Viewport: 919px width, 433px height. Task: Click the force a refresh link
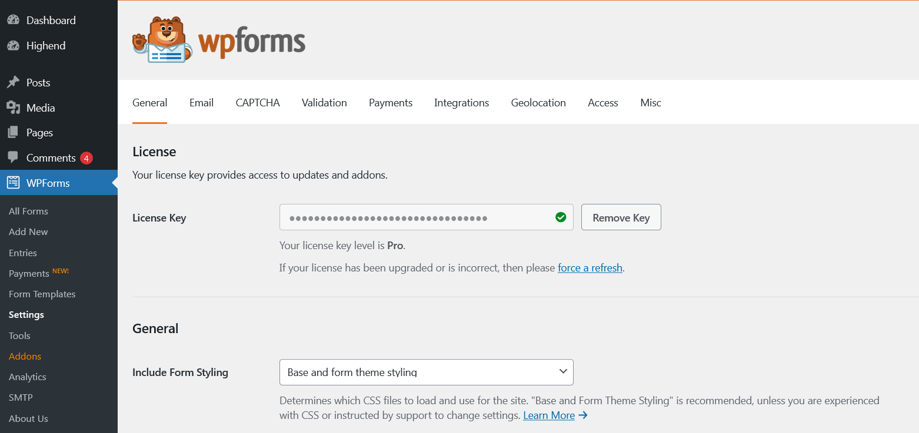tap(590, 268)
